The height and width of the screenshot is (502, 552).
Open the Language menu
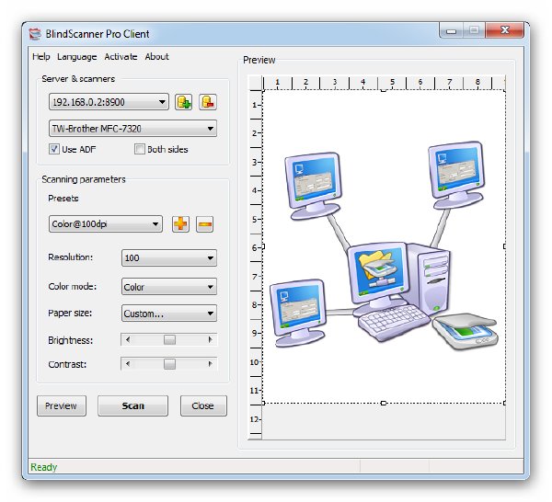(x=76, y=57)
